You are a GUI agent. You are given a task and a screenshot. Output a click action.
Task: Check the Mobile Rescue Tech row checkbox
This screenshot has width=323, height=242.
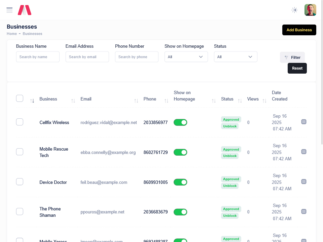[x=20, y=152]
